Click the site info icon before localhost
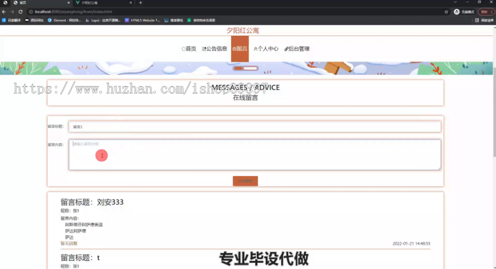 click(31, 12)
